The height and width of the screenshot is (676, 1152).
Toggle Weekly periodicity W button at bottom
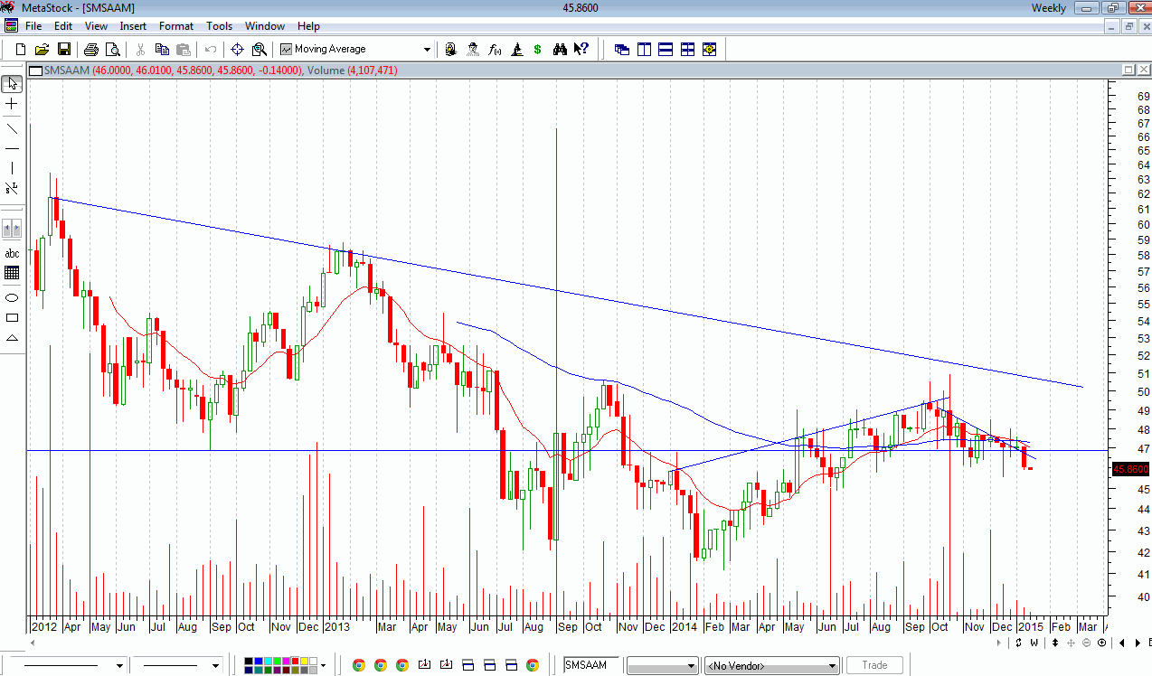pyautogui.click(x=1034, y=643)
